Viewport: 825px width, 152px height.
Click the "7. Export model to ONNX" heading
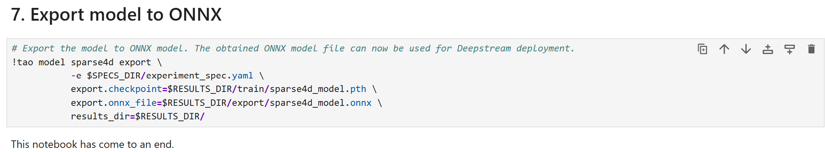pos(116,15)
